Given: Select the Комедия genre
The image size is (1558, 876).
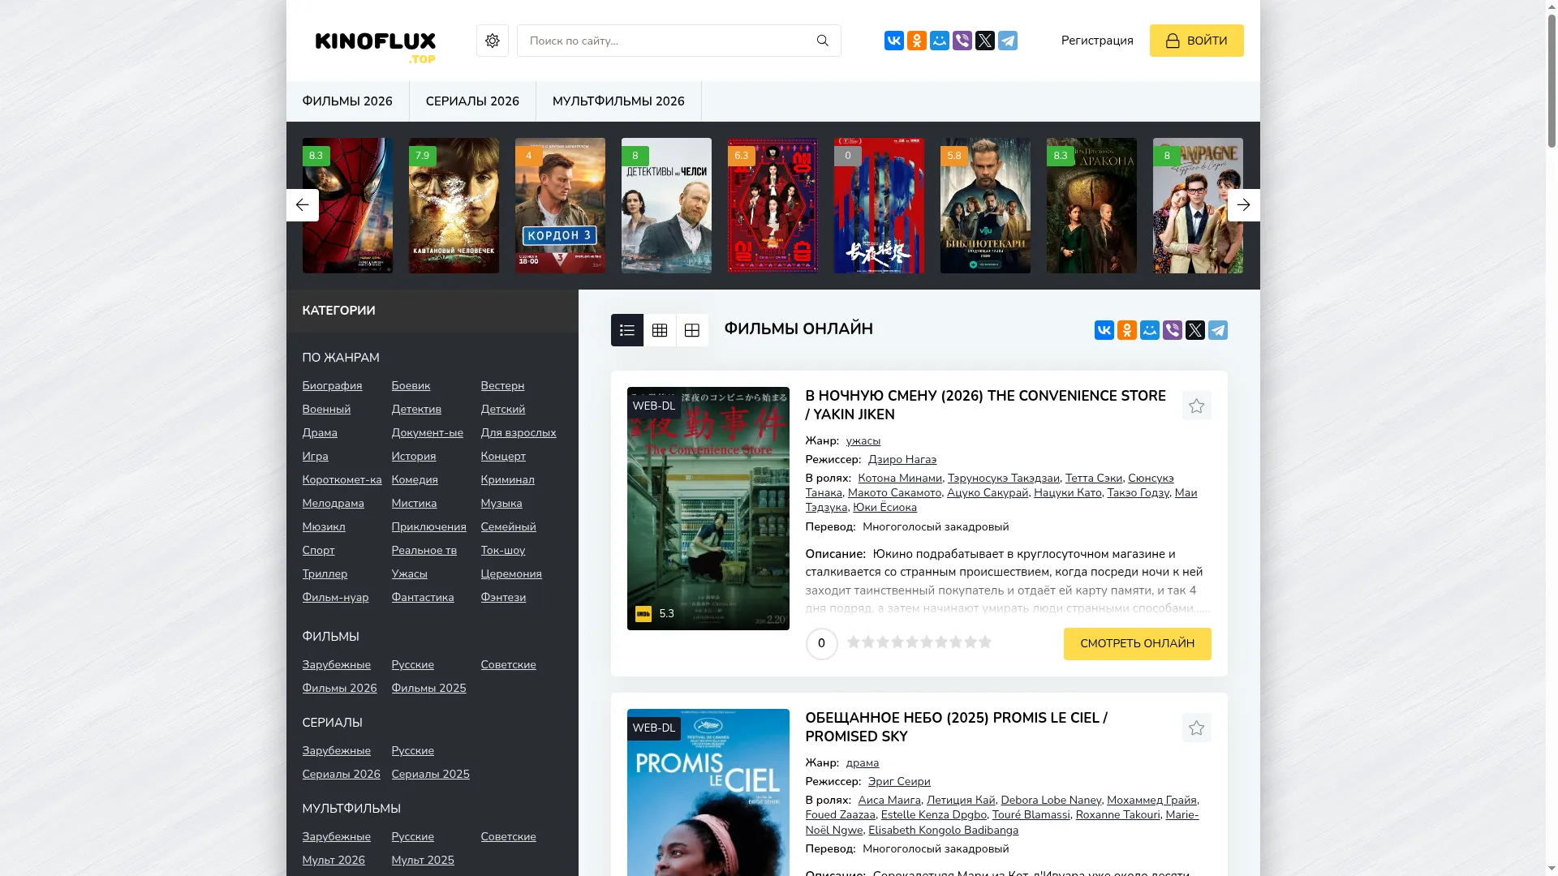Looking at the screenshot, I should 415,480.
